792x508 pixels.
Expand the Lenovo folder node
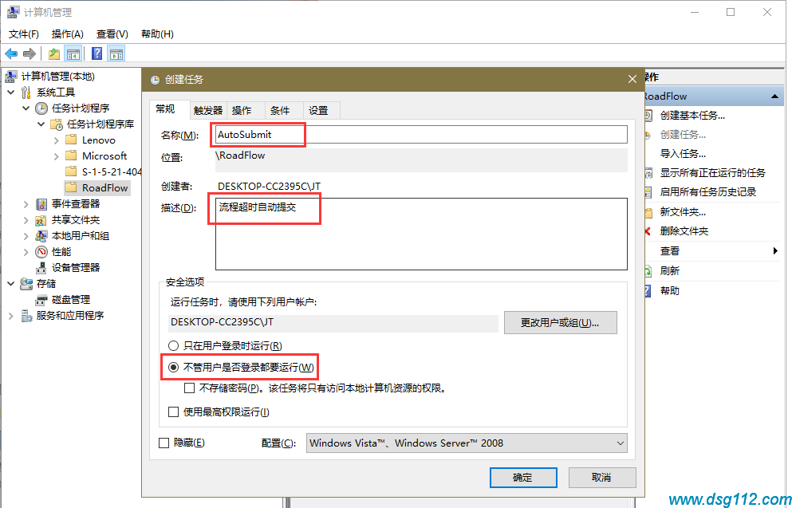click(x=56, y=140)
